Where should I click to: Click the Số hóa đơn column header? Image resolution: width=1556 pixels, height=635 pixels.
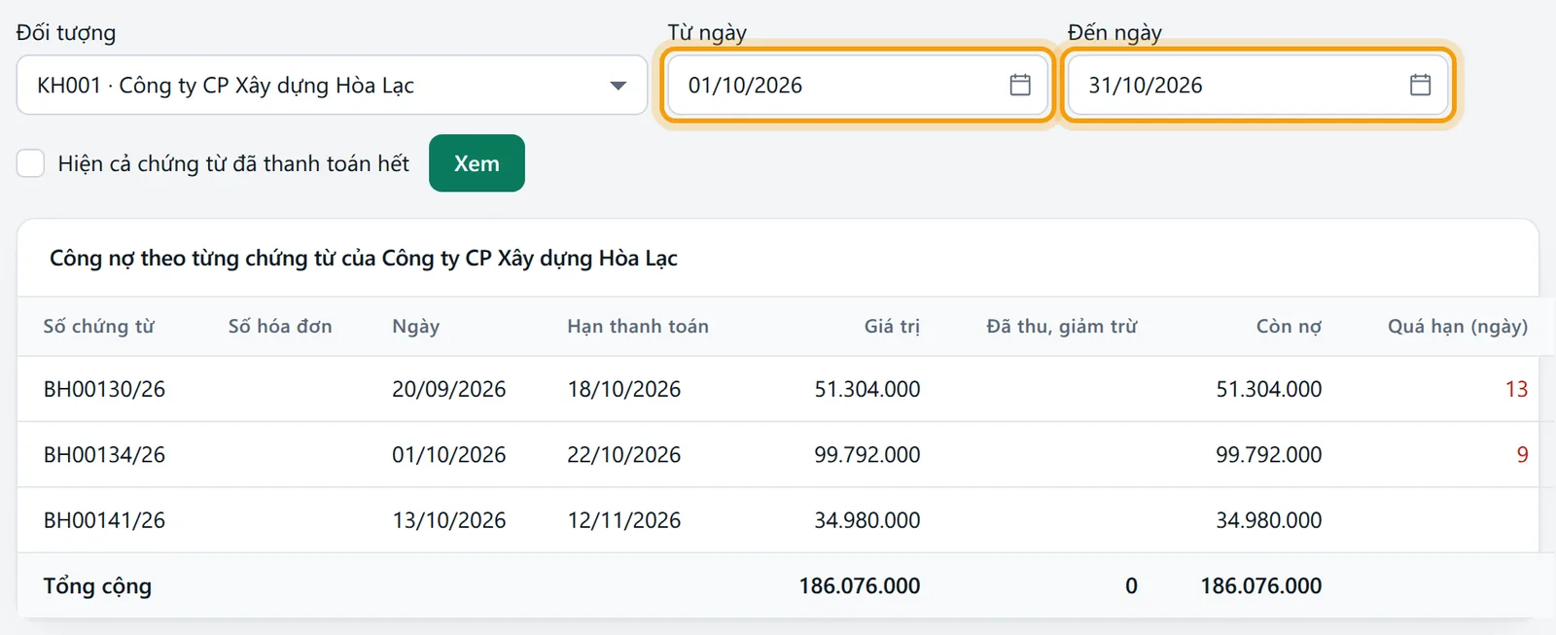click(x=280, y=326)
